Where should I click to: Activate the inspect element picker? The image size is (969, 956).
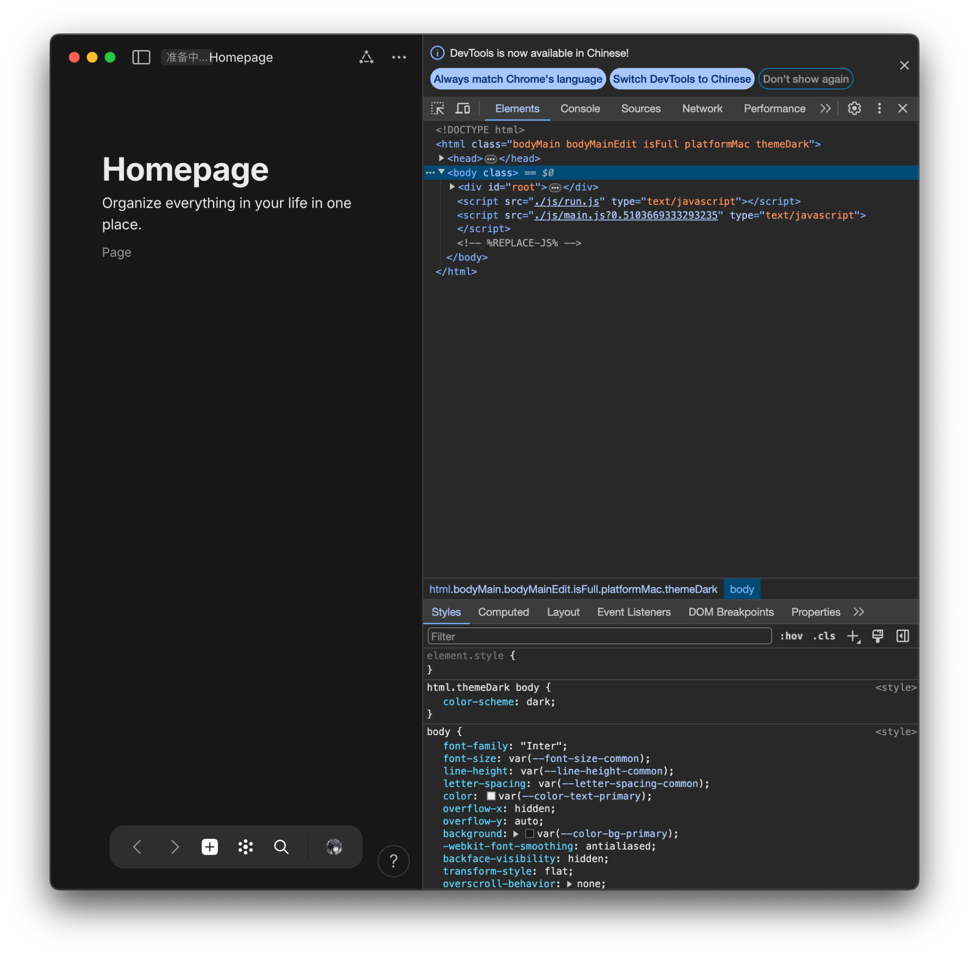(437, 108)
